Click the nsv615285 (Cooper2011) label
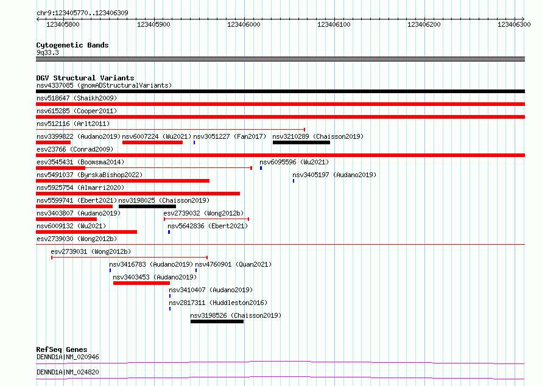The width and height of the screenshot is (542, 386). click(77, 111)
